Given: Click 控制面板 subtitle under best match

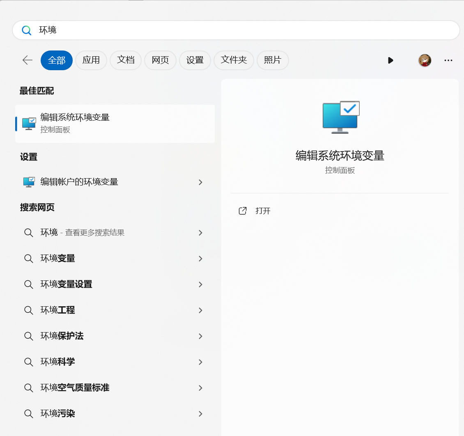Looking at the screenshot, I should [55, 130].
